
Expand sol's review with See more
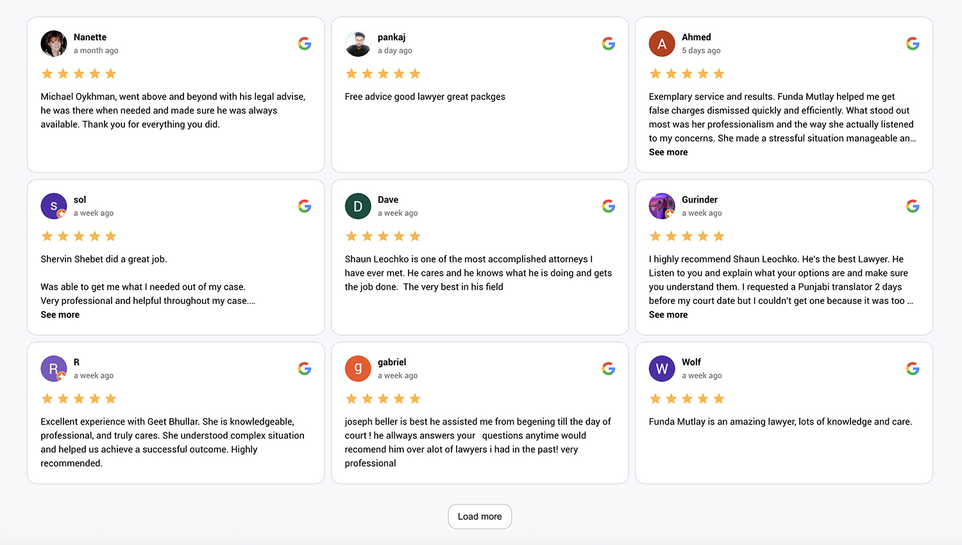click(60, 314)
